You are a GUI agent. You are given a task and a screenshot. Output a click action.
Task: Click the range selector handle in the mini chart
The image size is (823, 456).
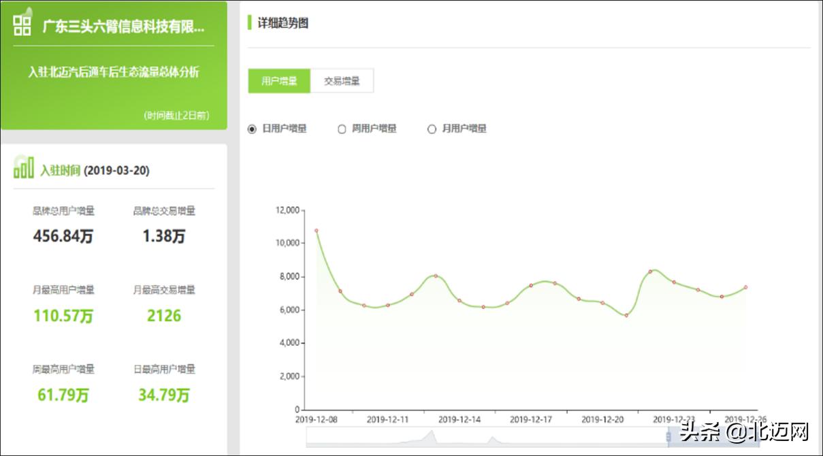(x=669, y=436)
